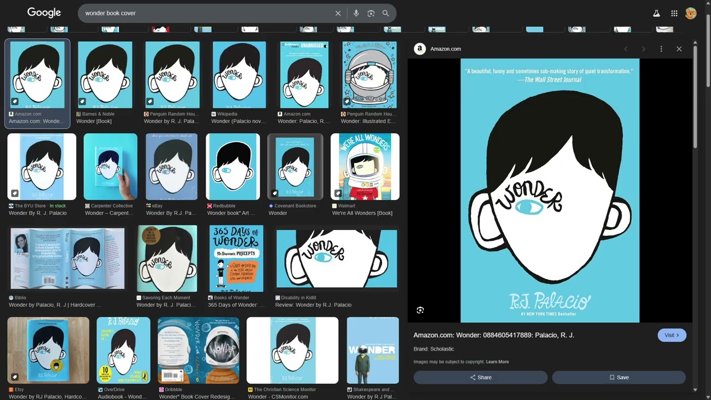Open the Wikipedia Wonder (Palacio novel) thumbnail
The image size is (711, 400).
pos(239,74)
